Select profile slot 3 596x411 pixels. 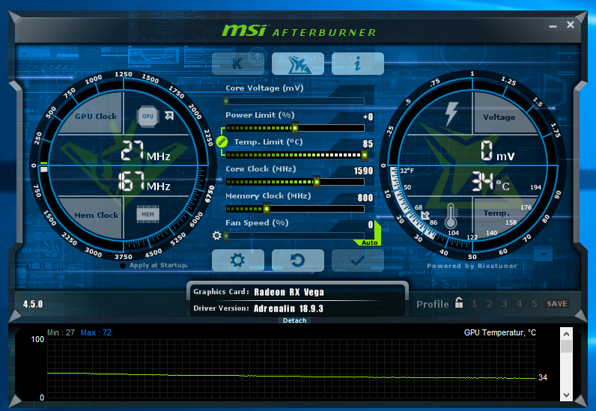click(504, 304)
